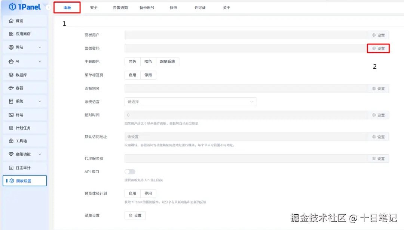This screenshot has width=404, height=230.
Task: Click the 概览 home icon
Action: [11, 21]
